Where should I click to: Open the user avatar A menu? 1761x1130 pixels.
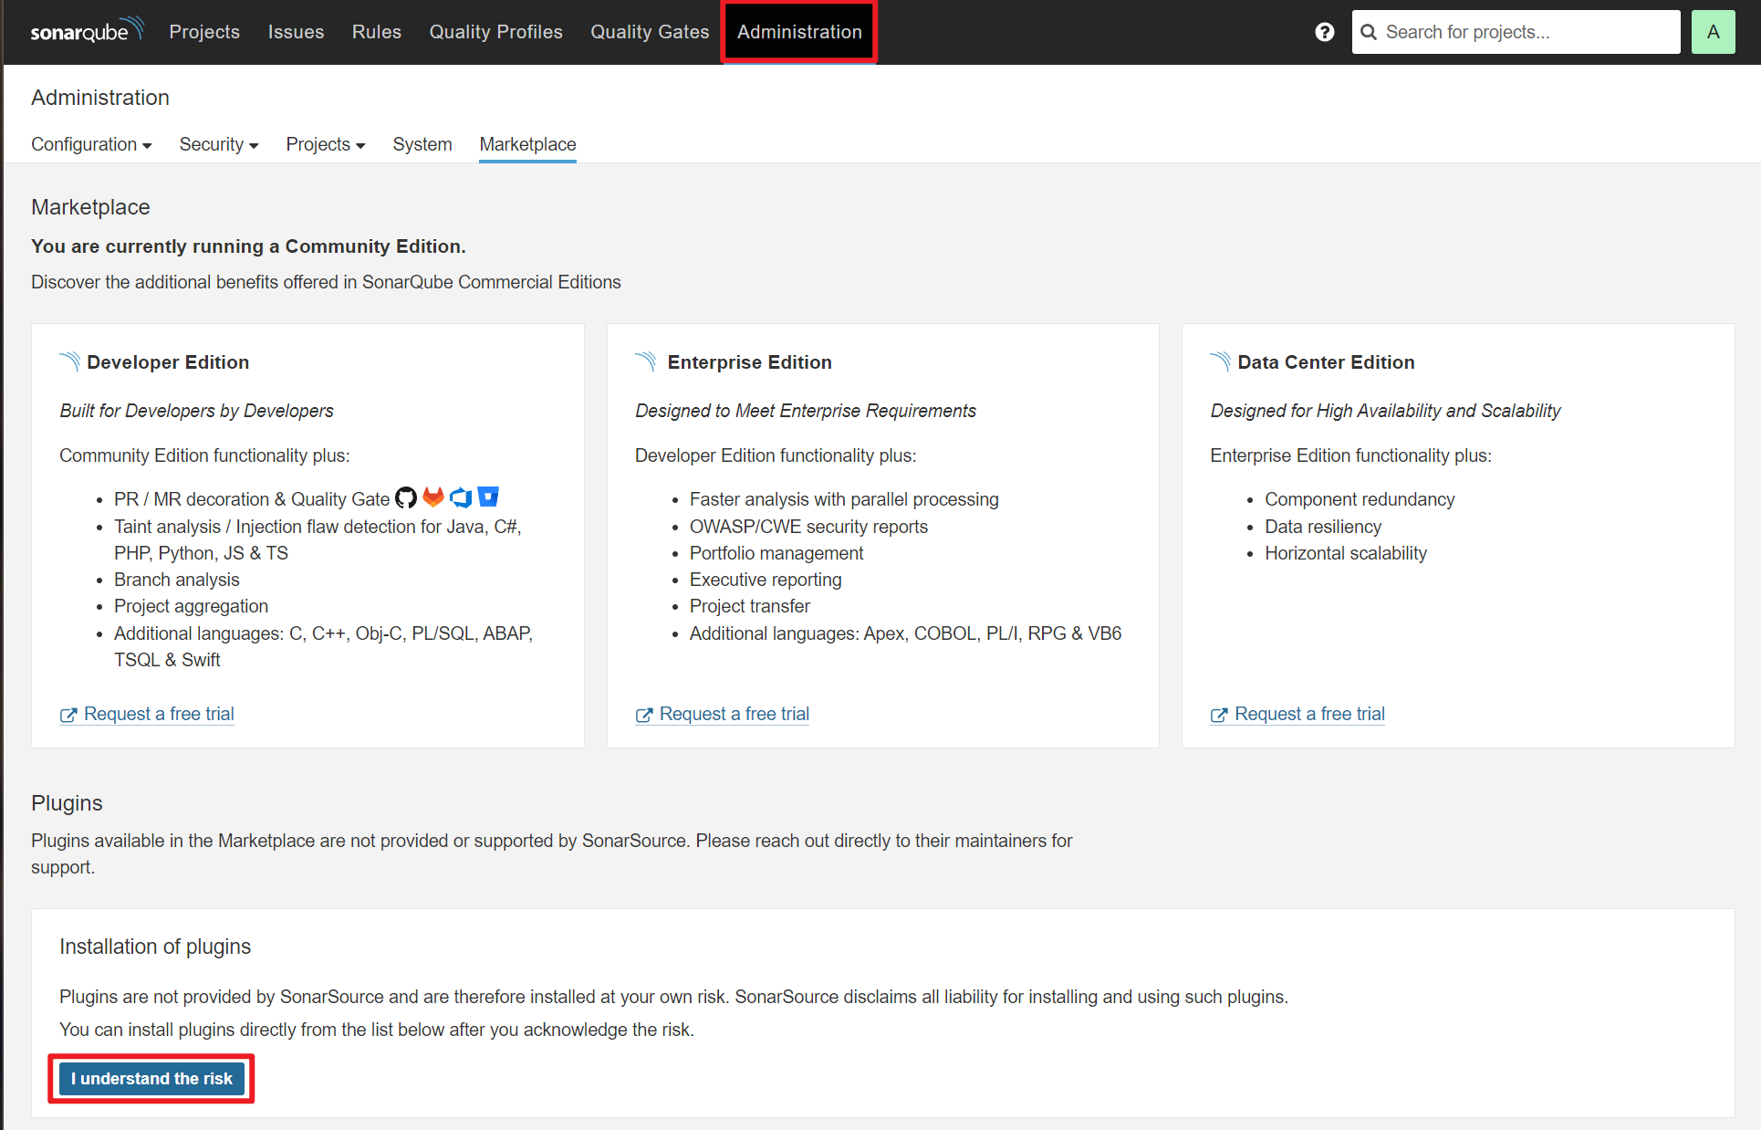pos(1713,32)
